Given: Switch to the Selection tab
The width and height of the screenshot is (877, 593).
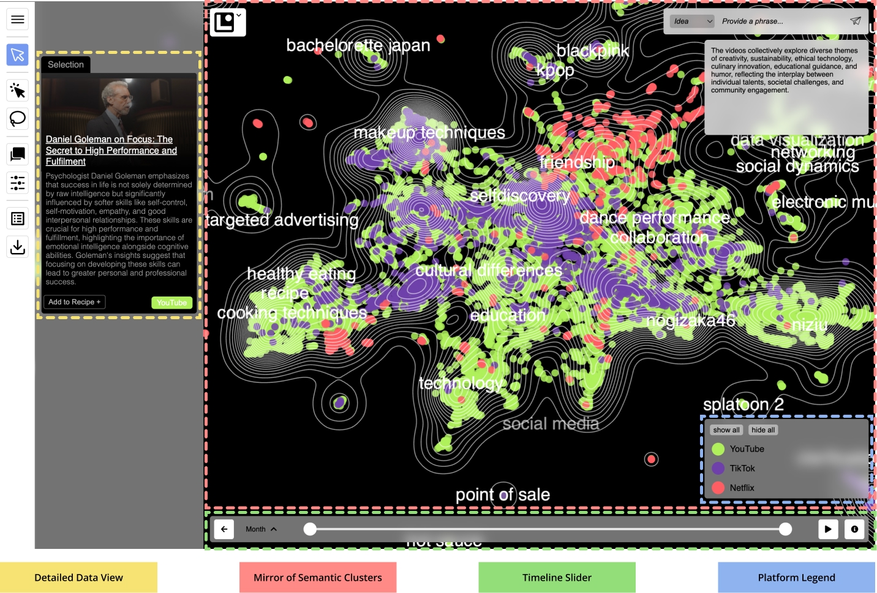Looking at the screenshot, I should point(65,64).
